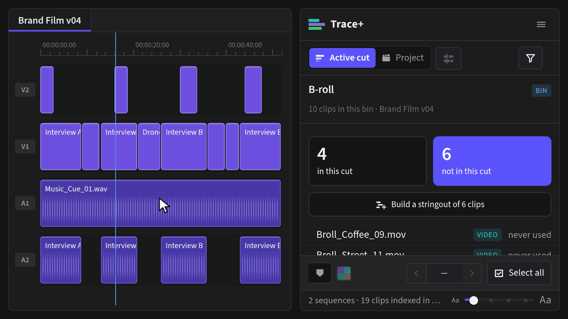The width and height of the screenshot is (568, 319).
Task: Click the large Aa text size icon
Action: (545, 300)
